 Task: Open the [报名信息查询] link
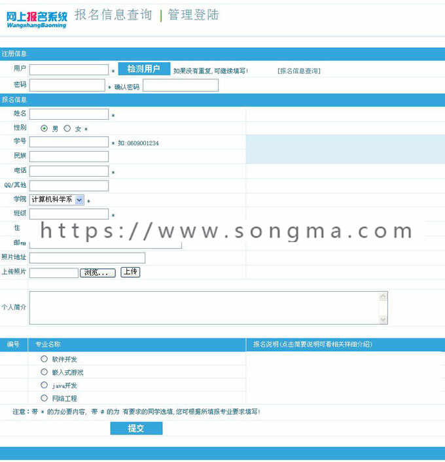pyautogui.click(x=299, y=71)
